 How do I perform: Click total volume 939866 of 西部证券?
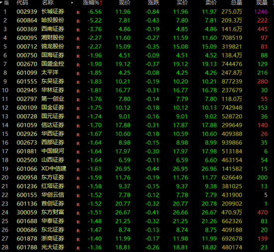(232, 143)
